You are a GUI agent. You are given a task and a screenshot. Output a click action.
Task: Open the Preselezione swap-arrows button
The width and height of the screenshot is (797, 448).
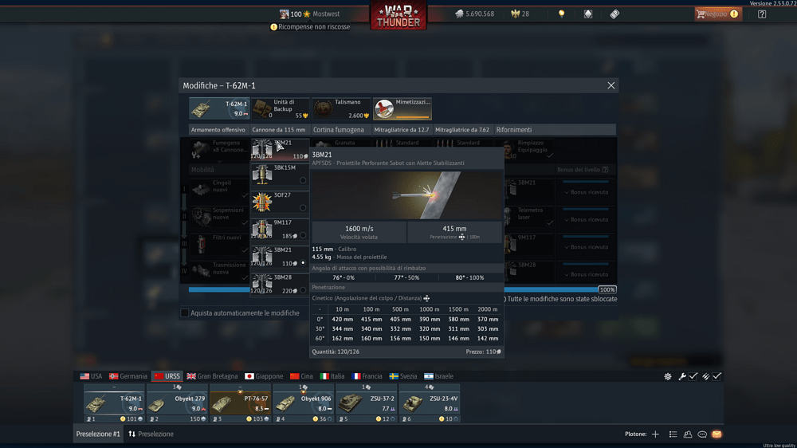151,434
